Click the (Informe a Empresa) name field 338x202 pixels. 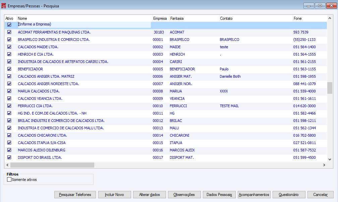(84, 24)
